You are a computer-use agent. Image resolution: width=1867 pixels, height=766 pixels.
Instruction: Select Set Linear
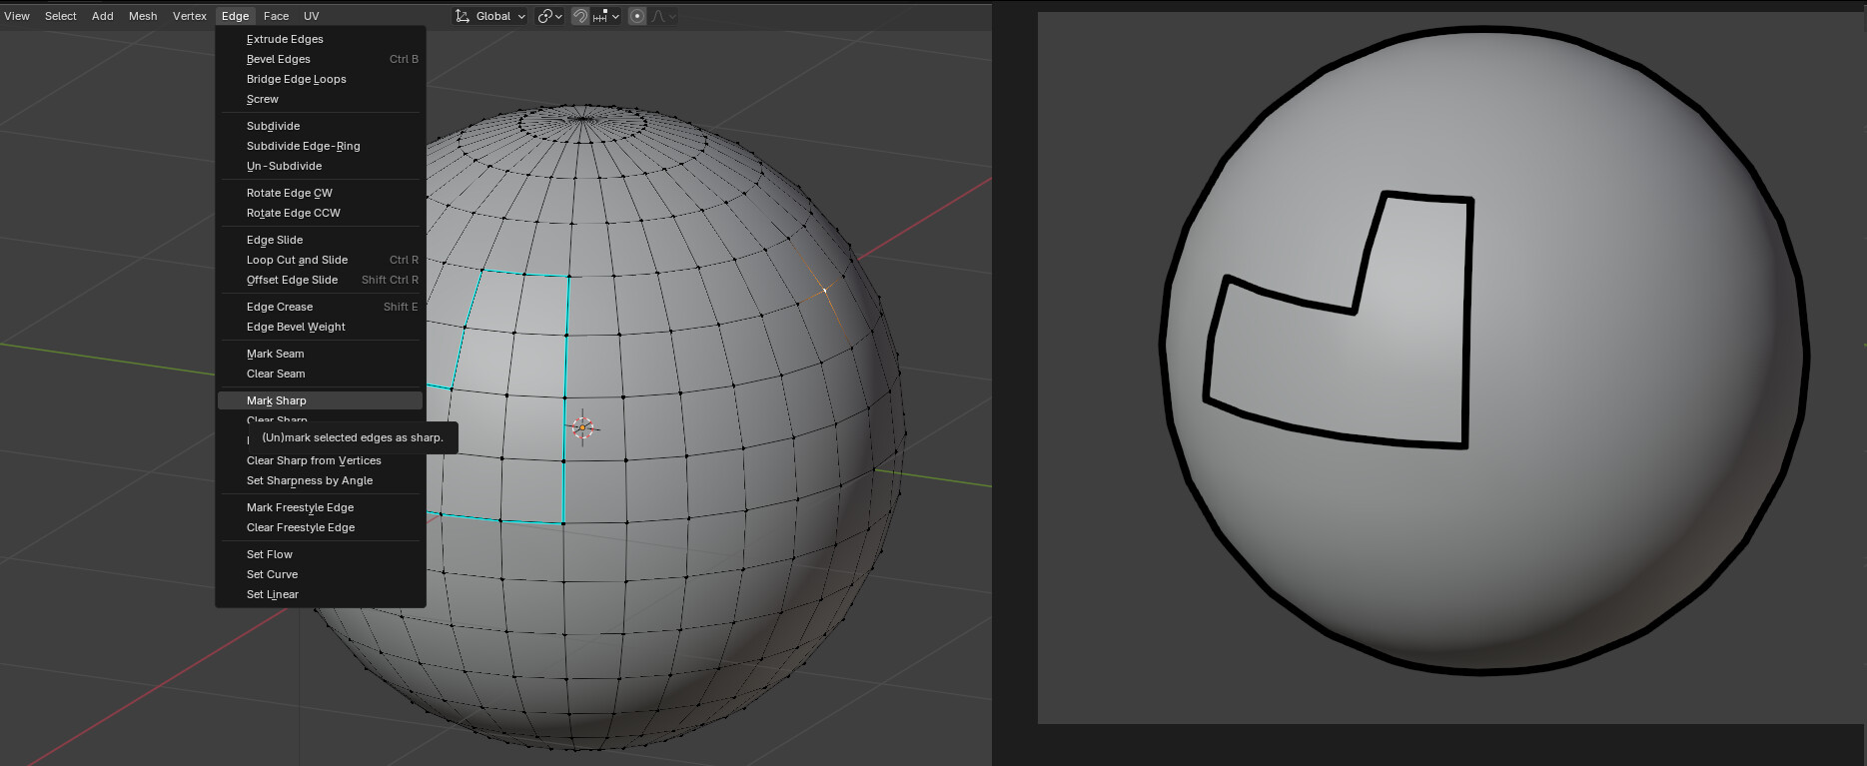[x=321, y=594]
